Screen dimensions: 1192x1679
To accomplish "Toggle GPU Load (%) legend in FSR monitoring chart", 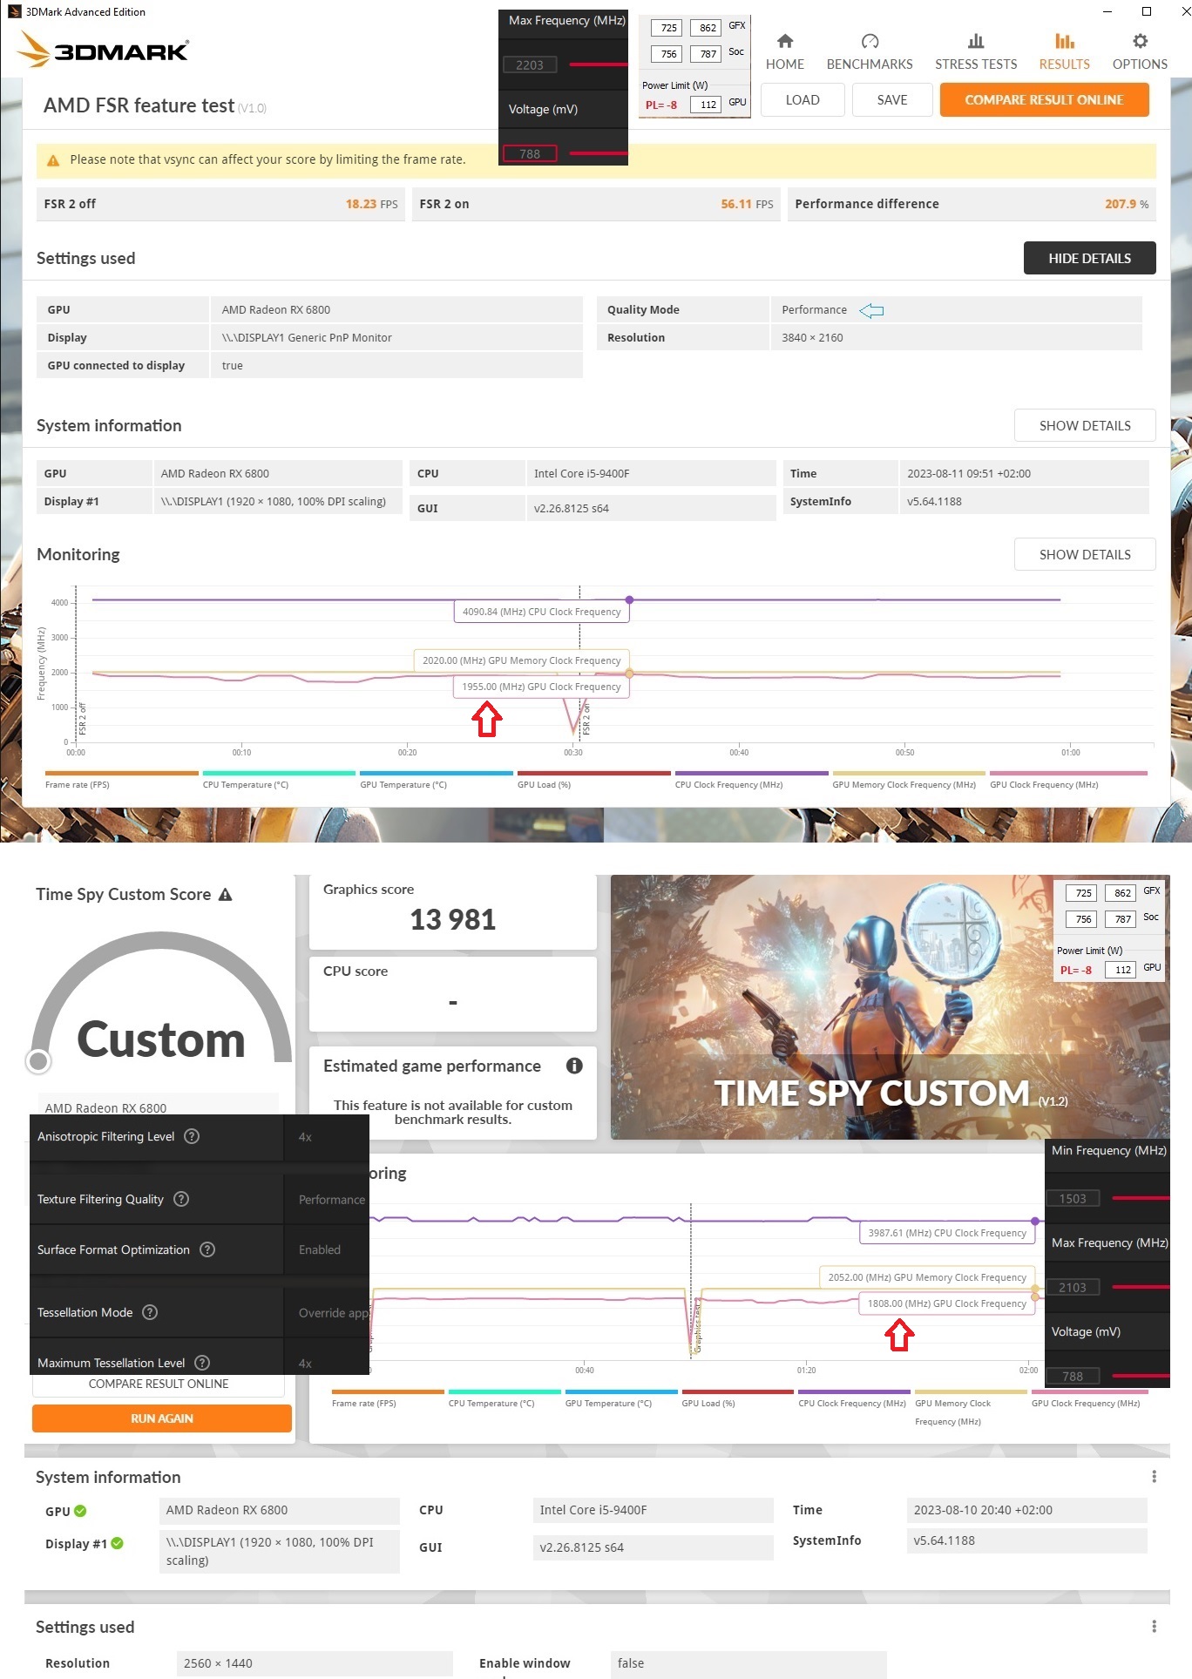I will pyautogui.click(x=593, y=780).
